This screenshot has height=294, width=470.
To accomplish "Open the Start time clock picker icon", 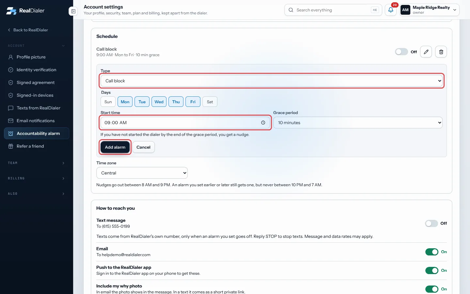I will [x=263, y=122].
